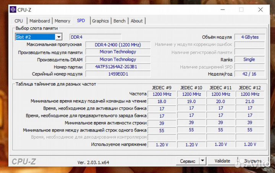The height and width of the screenshot is (173, 275).
Task: Click the DRAM manufacturer Micron Technology field
Action: tap(118, 59)
